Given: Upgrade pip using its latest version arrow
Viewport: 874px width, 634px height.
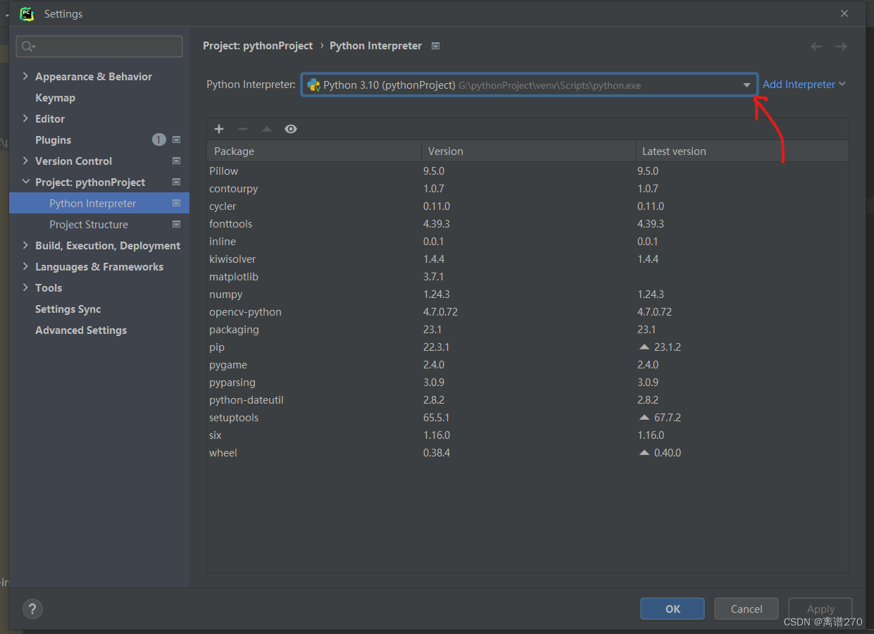Looking at the screenshot, I should [644, 347].
